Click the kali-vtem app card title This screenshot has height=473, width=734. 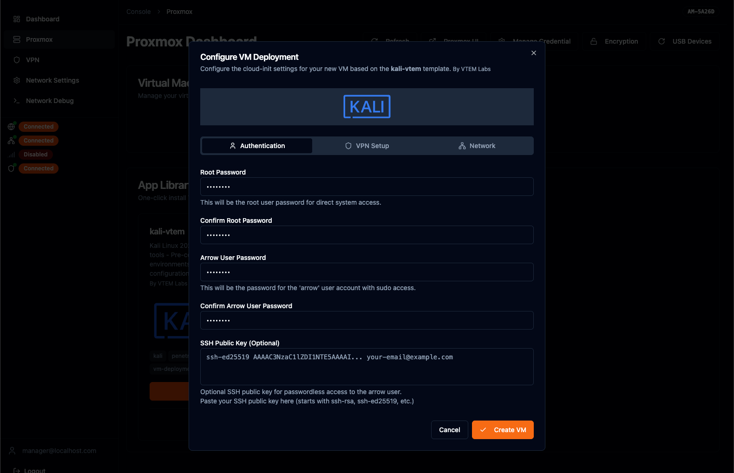point(167,232)
